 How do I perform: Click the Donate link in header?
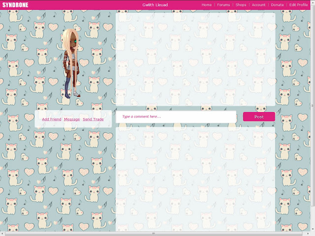pyautogui.click(x=277, y=5)
